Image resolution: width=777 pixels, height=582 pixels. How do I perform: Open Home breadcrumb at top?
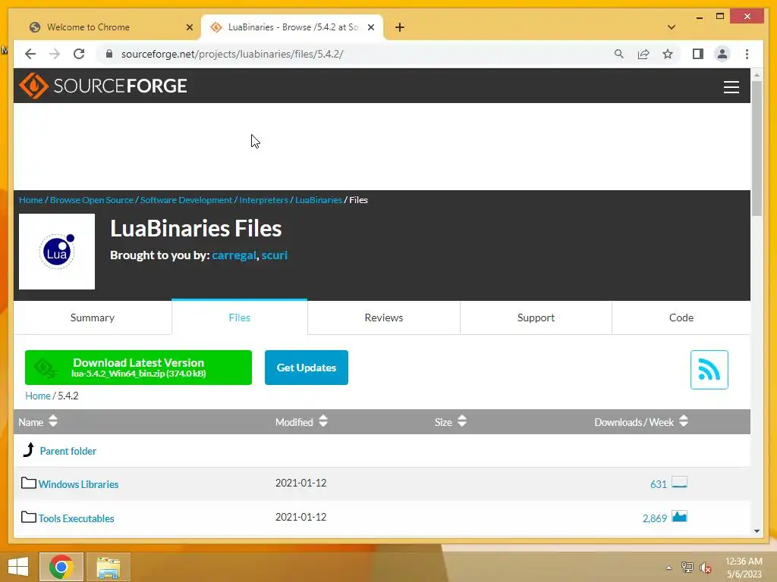(x=30, y=200)
